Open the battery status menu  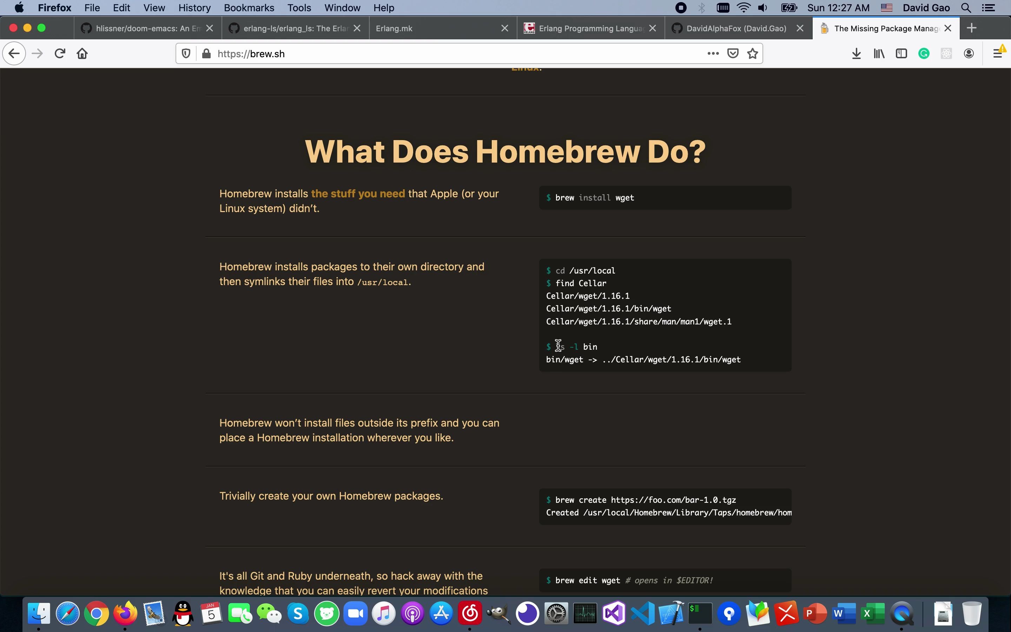(x=789, y=8)
